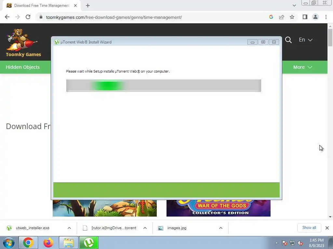Viewport: 333px width, 249px height.
Task: Expand the En language selector
Action: [x=306, y=40]
